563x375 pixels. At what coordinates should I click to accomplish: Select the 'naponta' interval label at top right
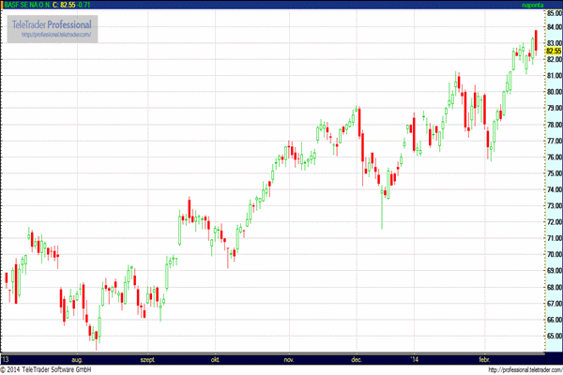(532, 5)
